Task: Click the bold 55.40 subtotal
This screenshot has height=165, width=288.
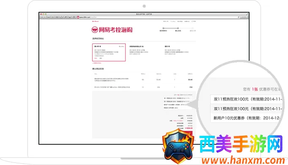Action: pyautogui.click(x=190, y=80)
